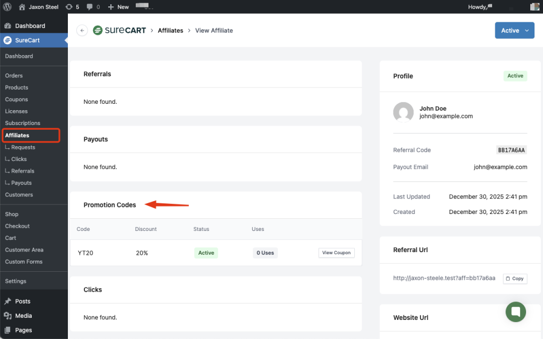This screenshot has width=543, height=339.
Task: Click the Last Updated date value
Action: coord(488,197)
